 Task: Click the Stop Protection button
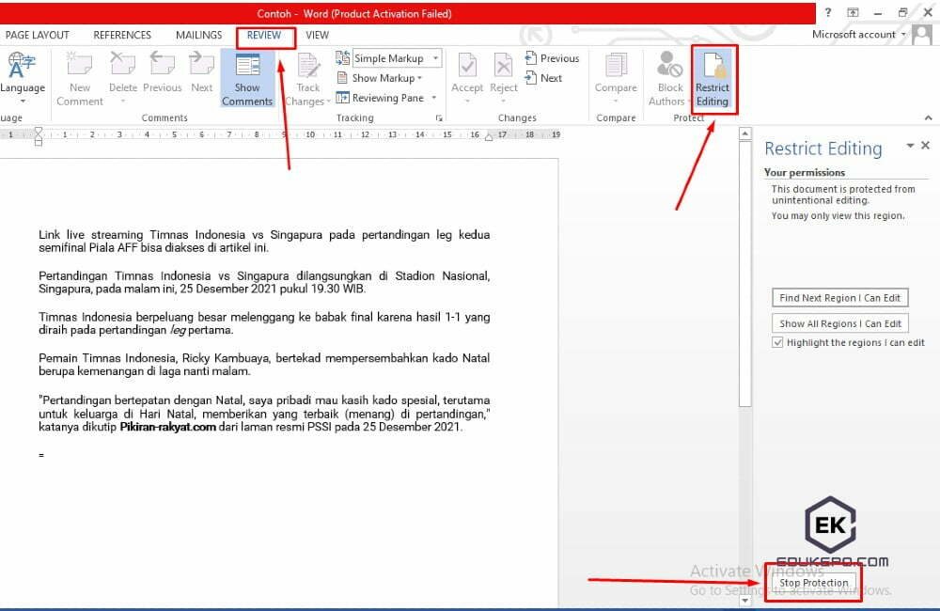[x=813, y=583]
